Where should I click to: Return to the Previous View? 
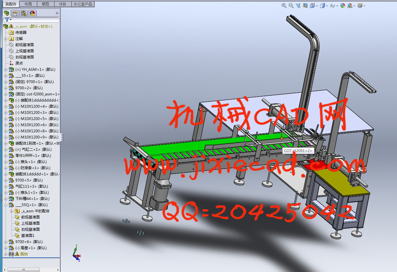298,6
